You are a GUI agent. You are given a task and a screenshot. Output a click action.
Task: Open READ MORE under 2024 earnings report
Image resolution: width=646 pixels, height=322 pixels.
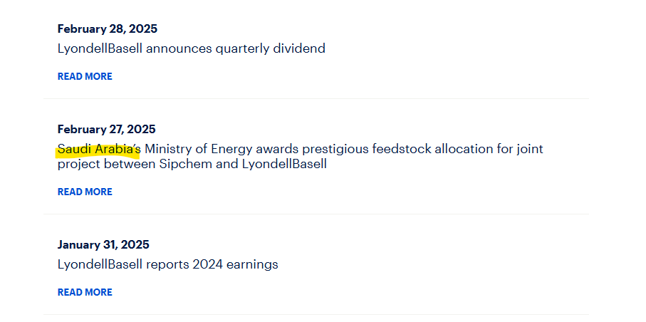click(85, 292)
